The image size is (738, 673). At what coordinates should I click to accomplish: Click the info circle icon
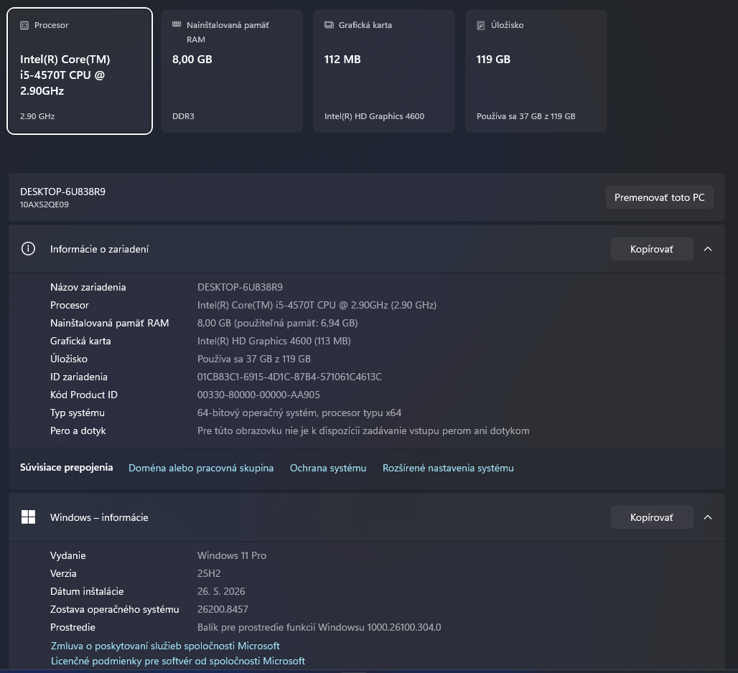pos(28,249)
